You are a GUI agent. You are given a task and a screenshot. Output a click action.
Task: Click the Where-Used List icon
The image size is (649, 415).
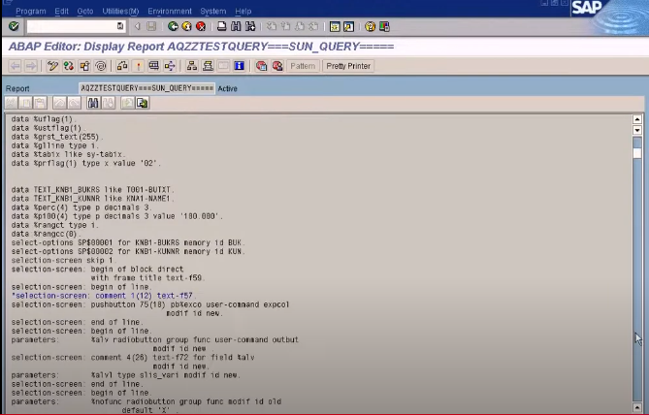click(170, 66)
